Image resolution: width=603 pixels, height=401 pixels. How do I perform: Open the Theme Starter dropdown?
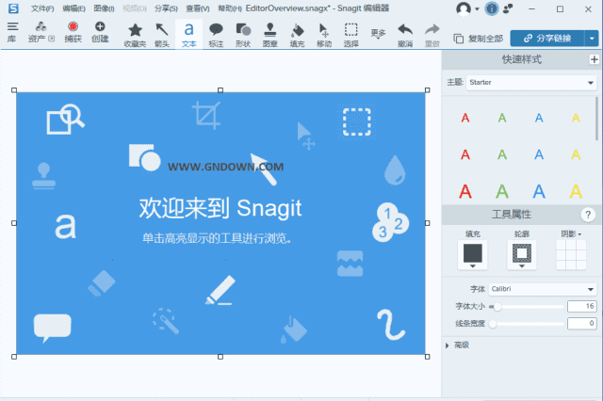tap(531, 82)
